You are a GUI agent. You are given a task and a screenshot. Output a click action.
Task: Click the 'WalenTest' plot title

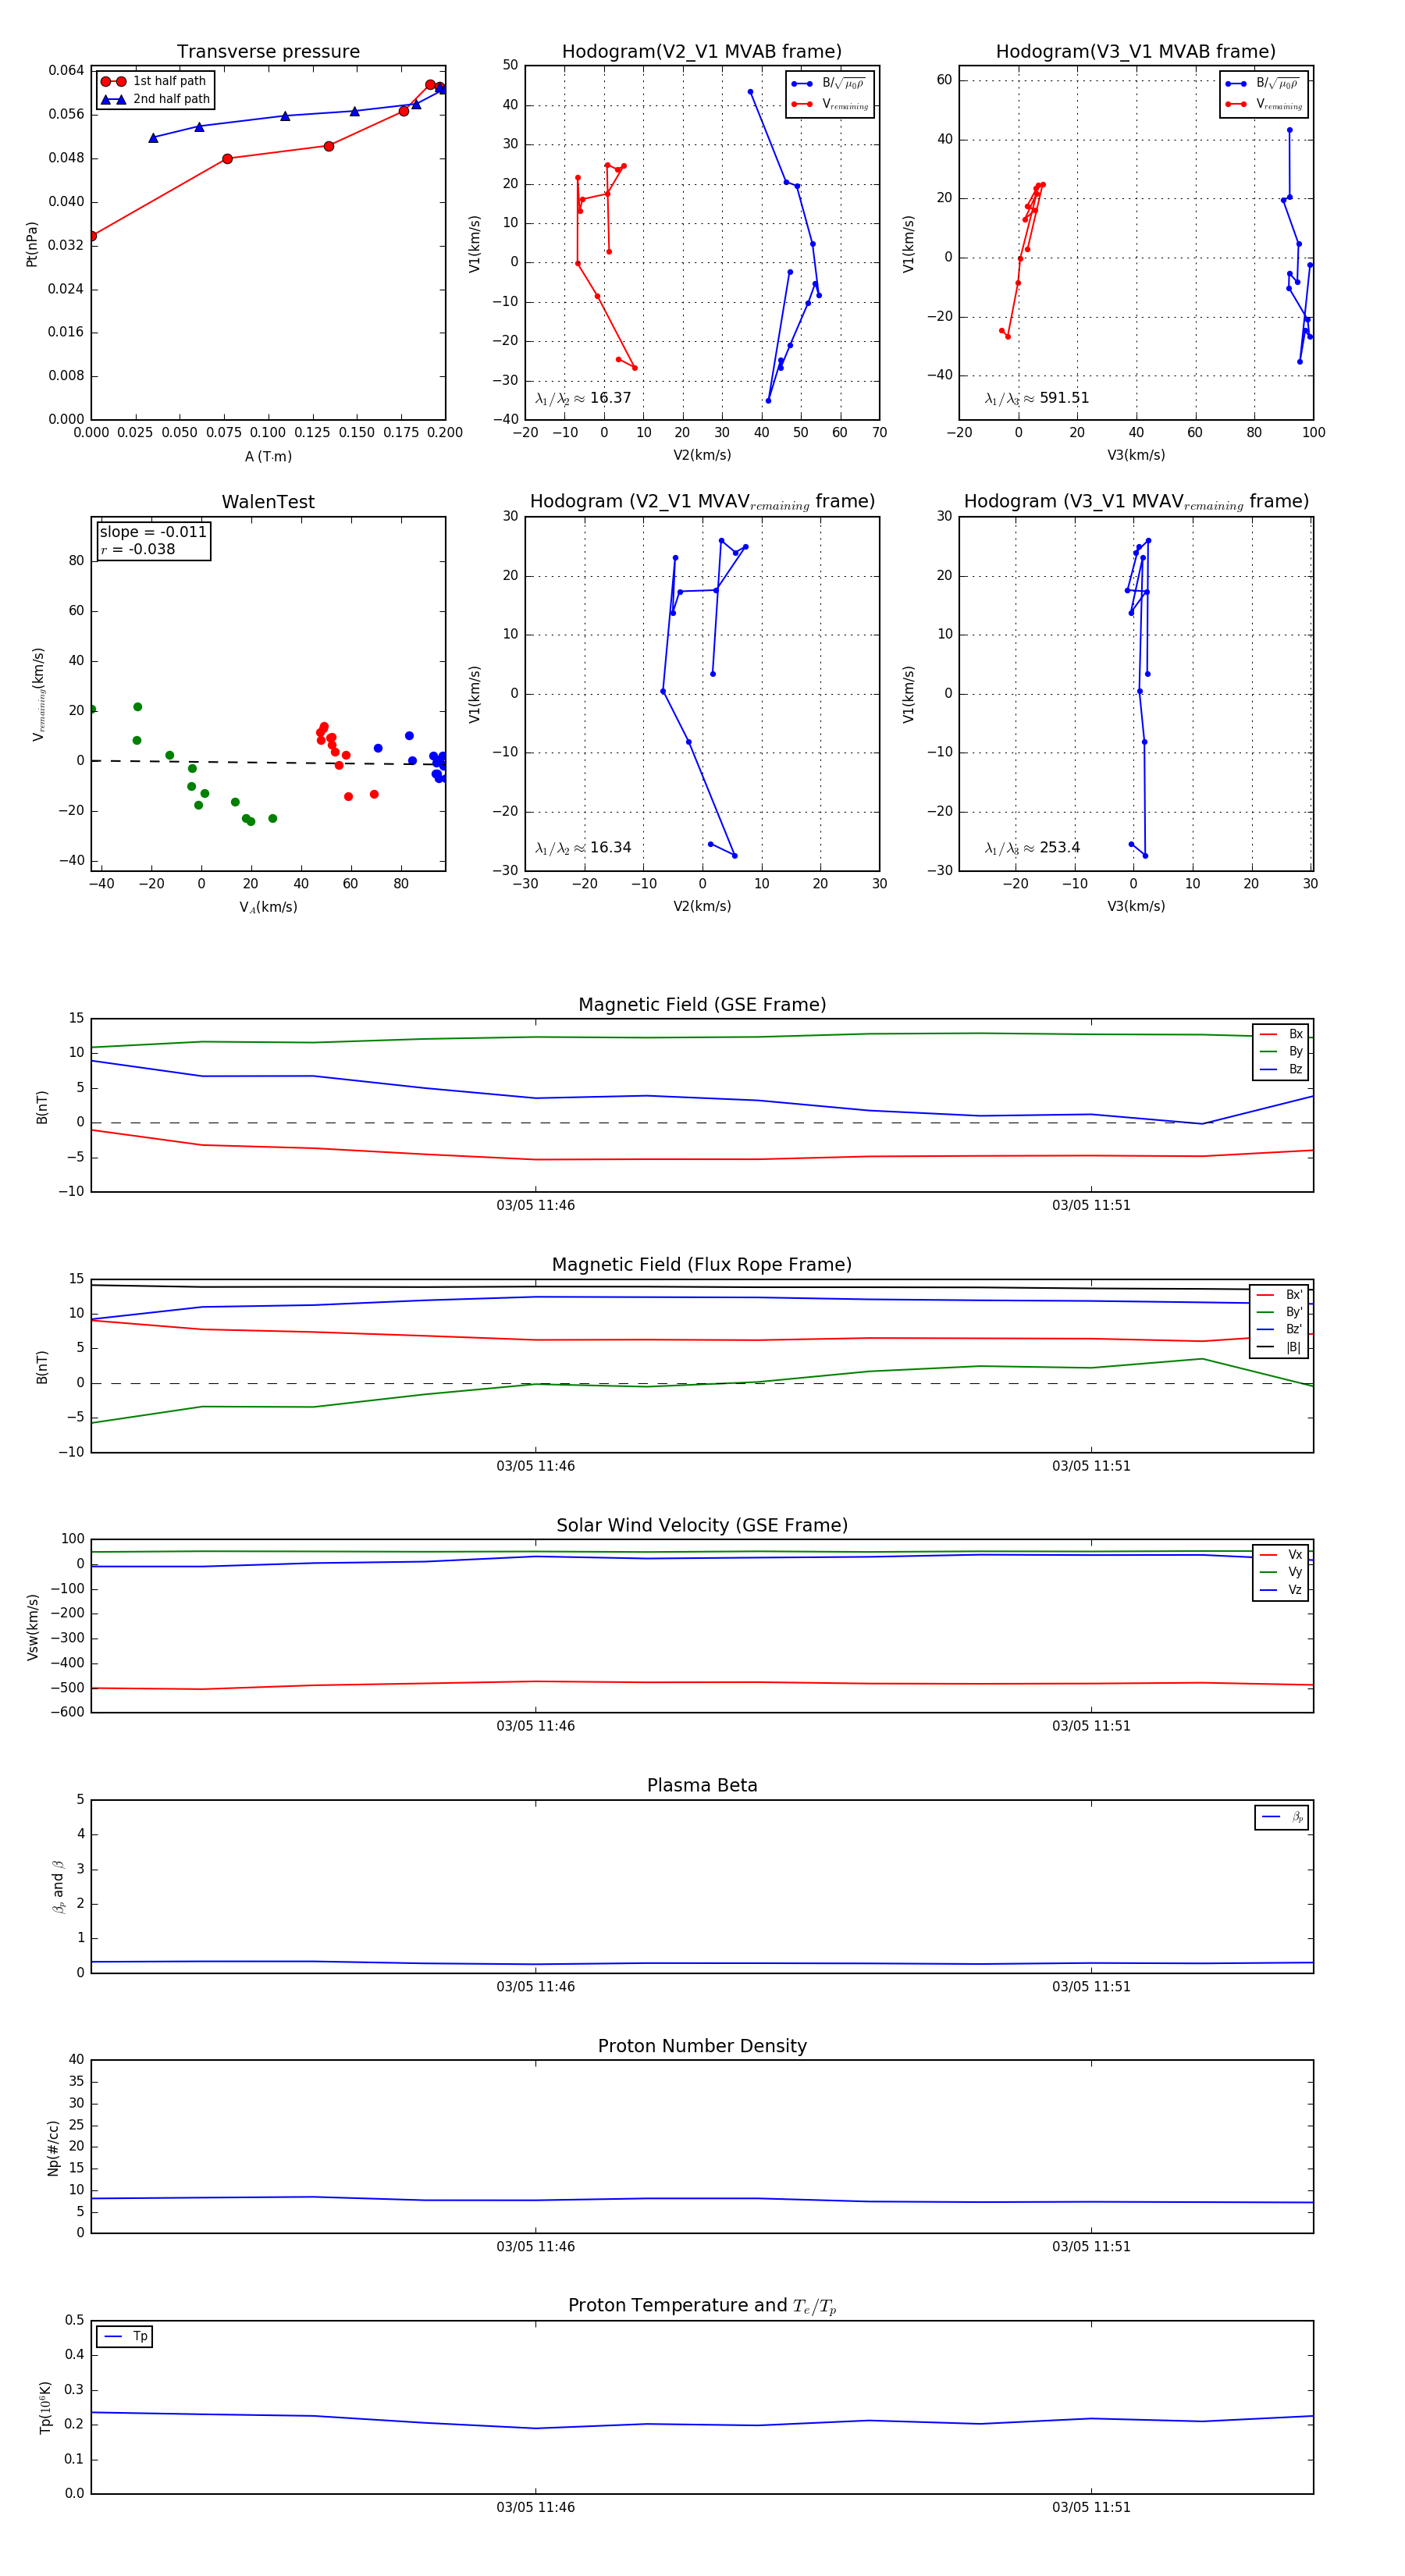pyautogui.click(x=268, y=502)
